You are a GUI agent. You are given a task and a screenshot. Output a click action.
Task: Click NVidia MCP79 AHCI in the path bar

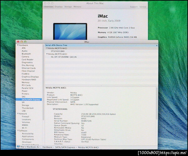point(88,147)
